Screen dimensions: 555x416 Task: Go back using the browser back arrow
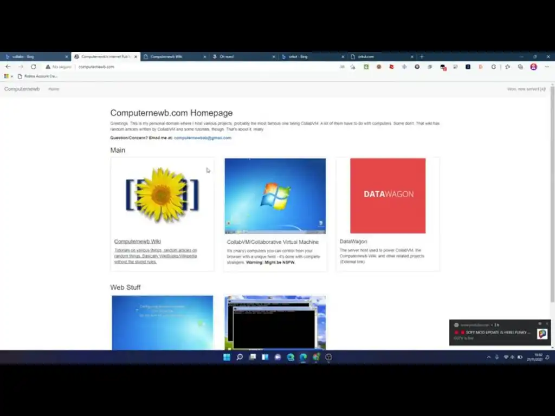pos(8,67)
